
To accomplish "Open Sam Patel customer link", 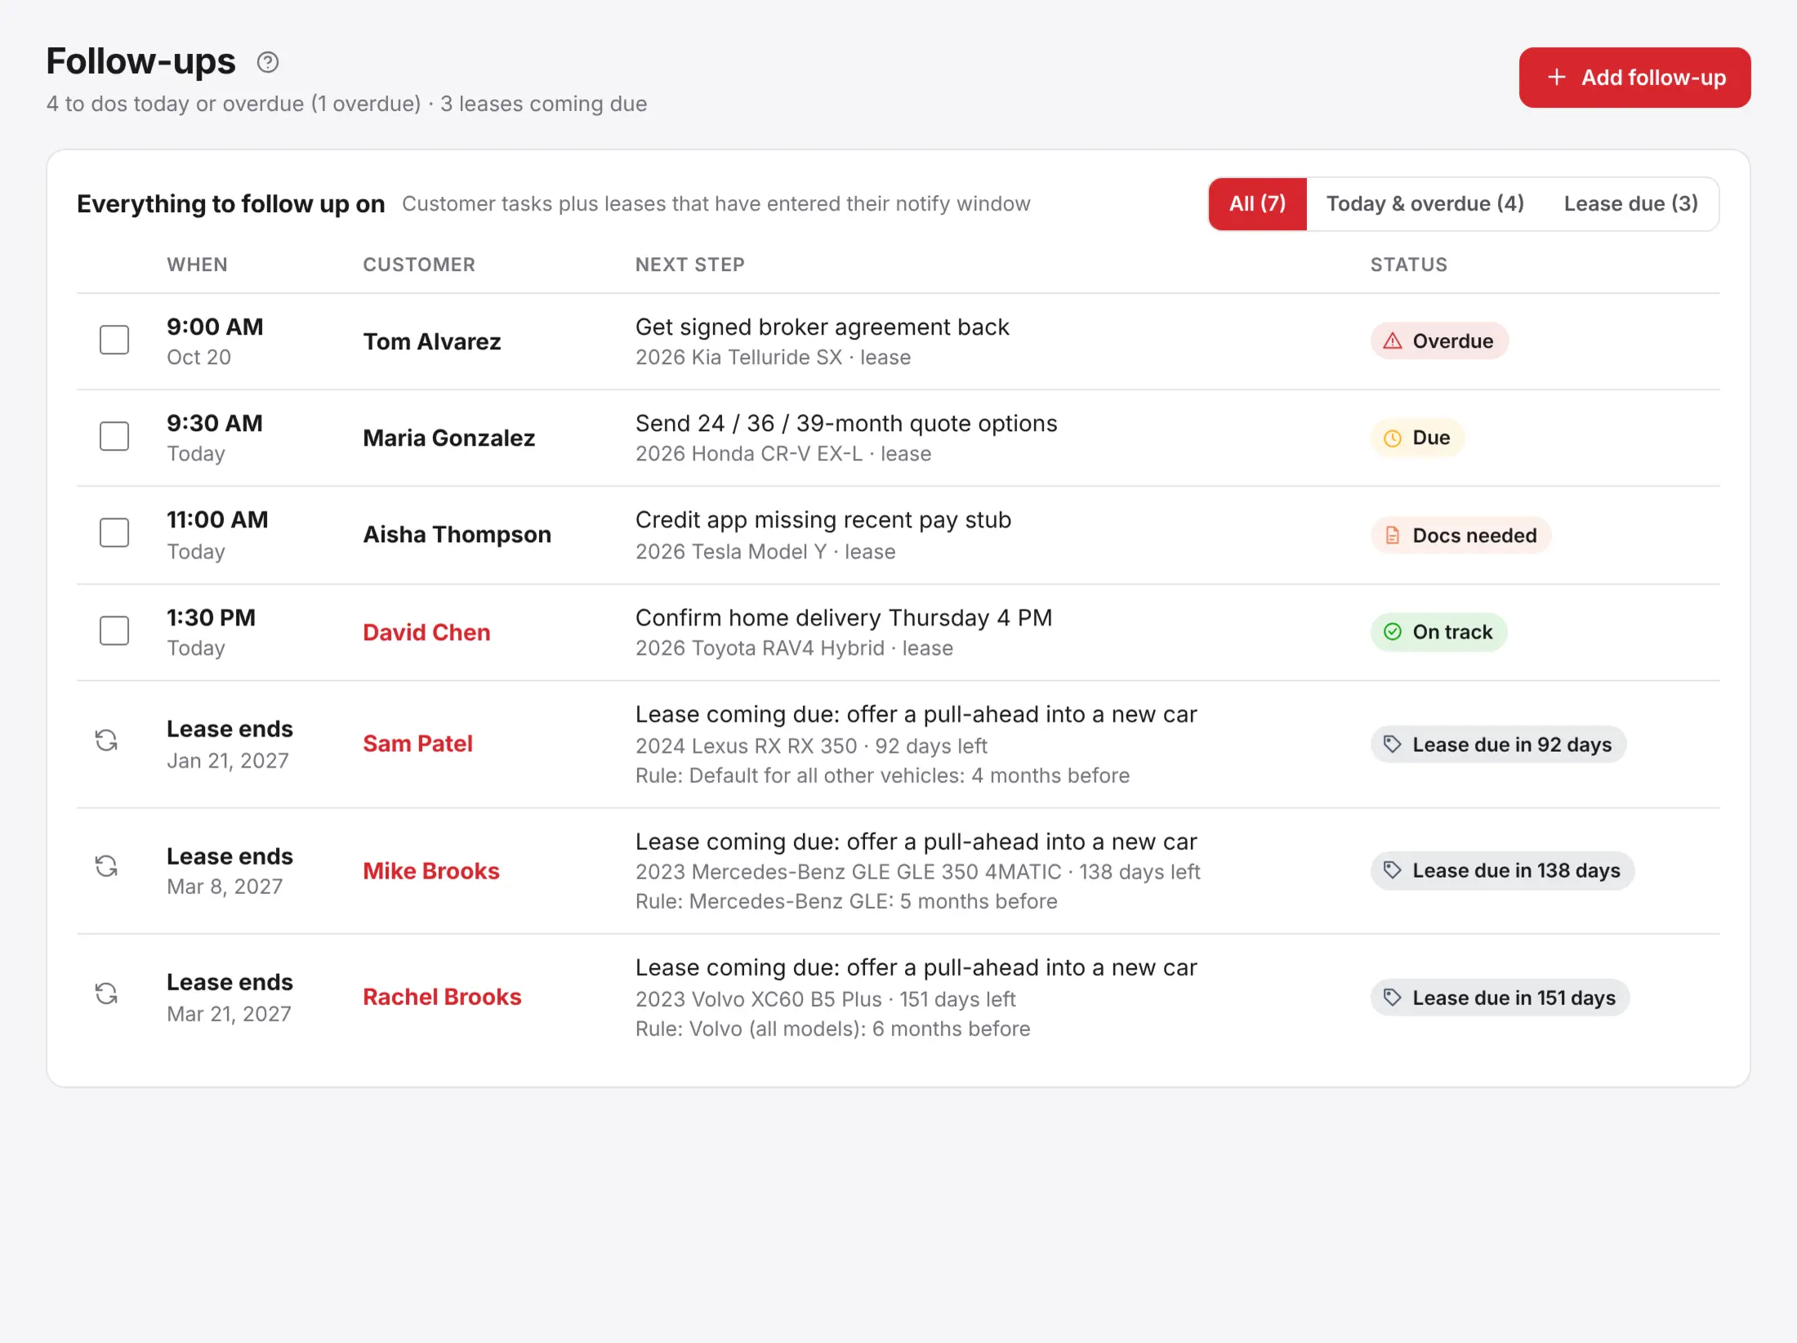I will [418, 744].
